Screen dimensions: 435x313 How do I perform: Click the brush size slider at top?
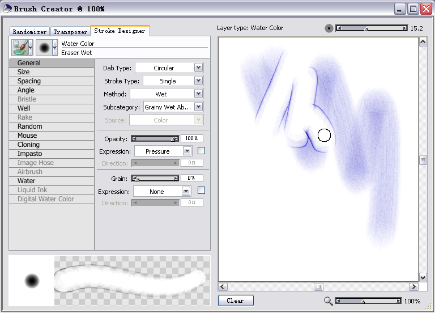point(372,28)
